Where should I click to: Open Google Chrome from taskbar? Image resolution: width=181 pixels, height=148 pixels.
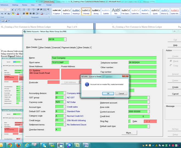[x=10, y=145]
